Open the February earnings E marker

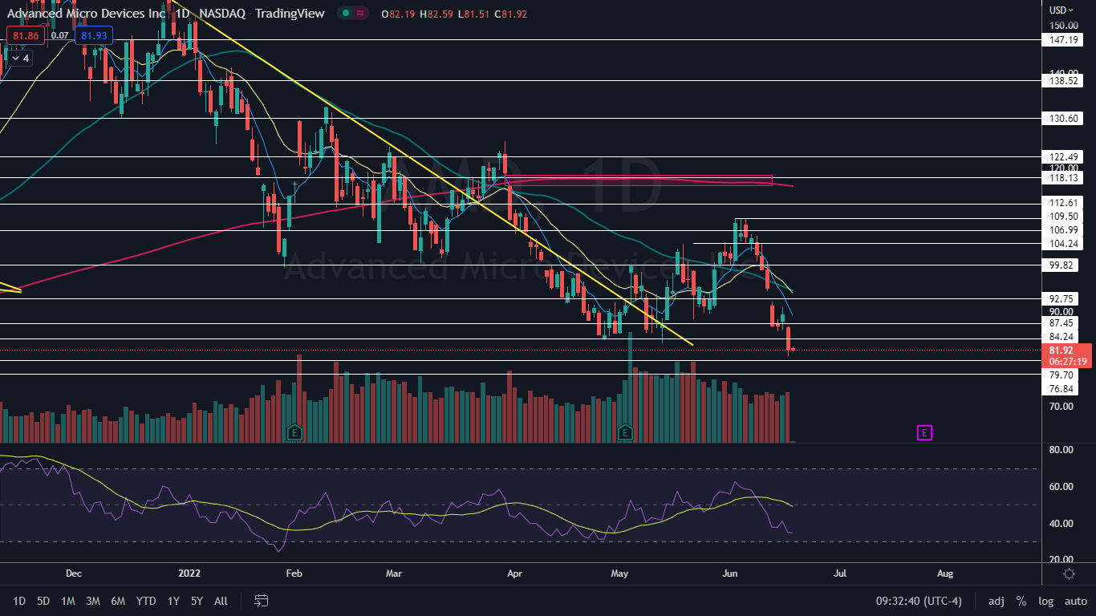[294, 432]
